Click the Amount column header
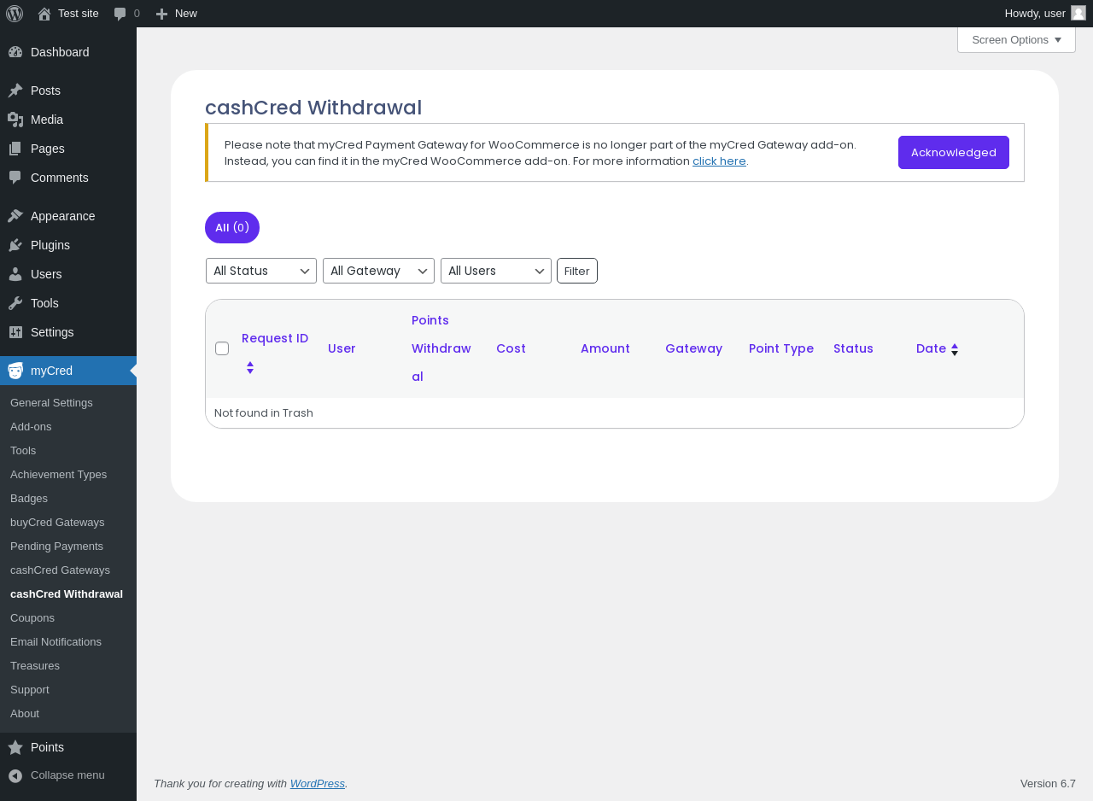This screenshot has width=1093, height=801. (605, 348)
